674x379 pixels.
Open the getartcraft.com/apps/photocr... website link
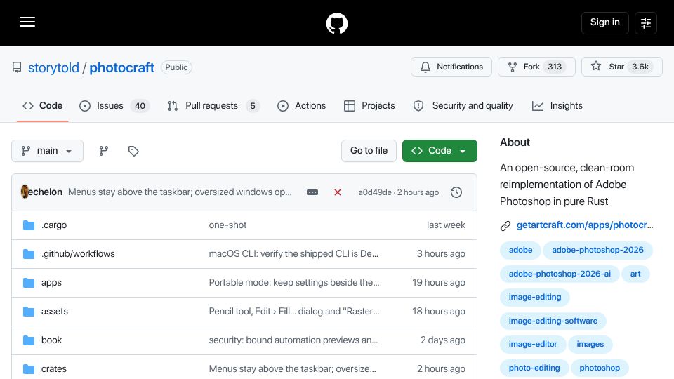585,225
